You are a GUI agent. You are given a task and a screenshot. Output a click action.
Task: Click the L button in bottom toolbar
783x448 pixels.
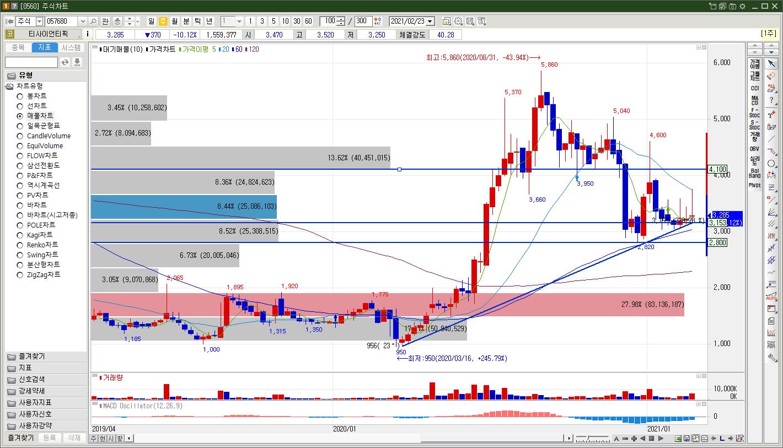coord(722,439)
